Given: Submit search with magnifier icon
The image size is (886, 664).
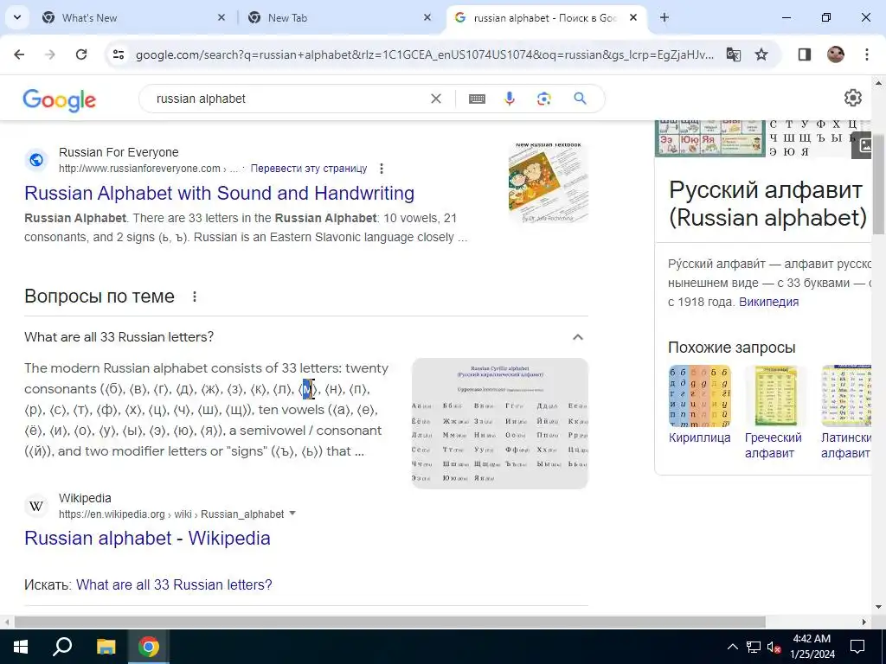Looking at the screenshot, I should (x=581, y=99).
